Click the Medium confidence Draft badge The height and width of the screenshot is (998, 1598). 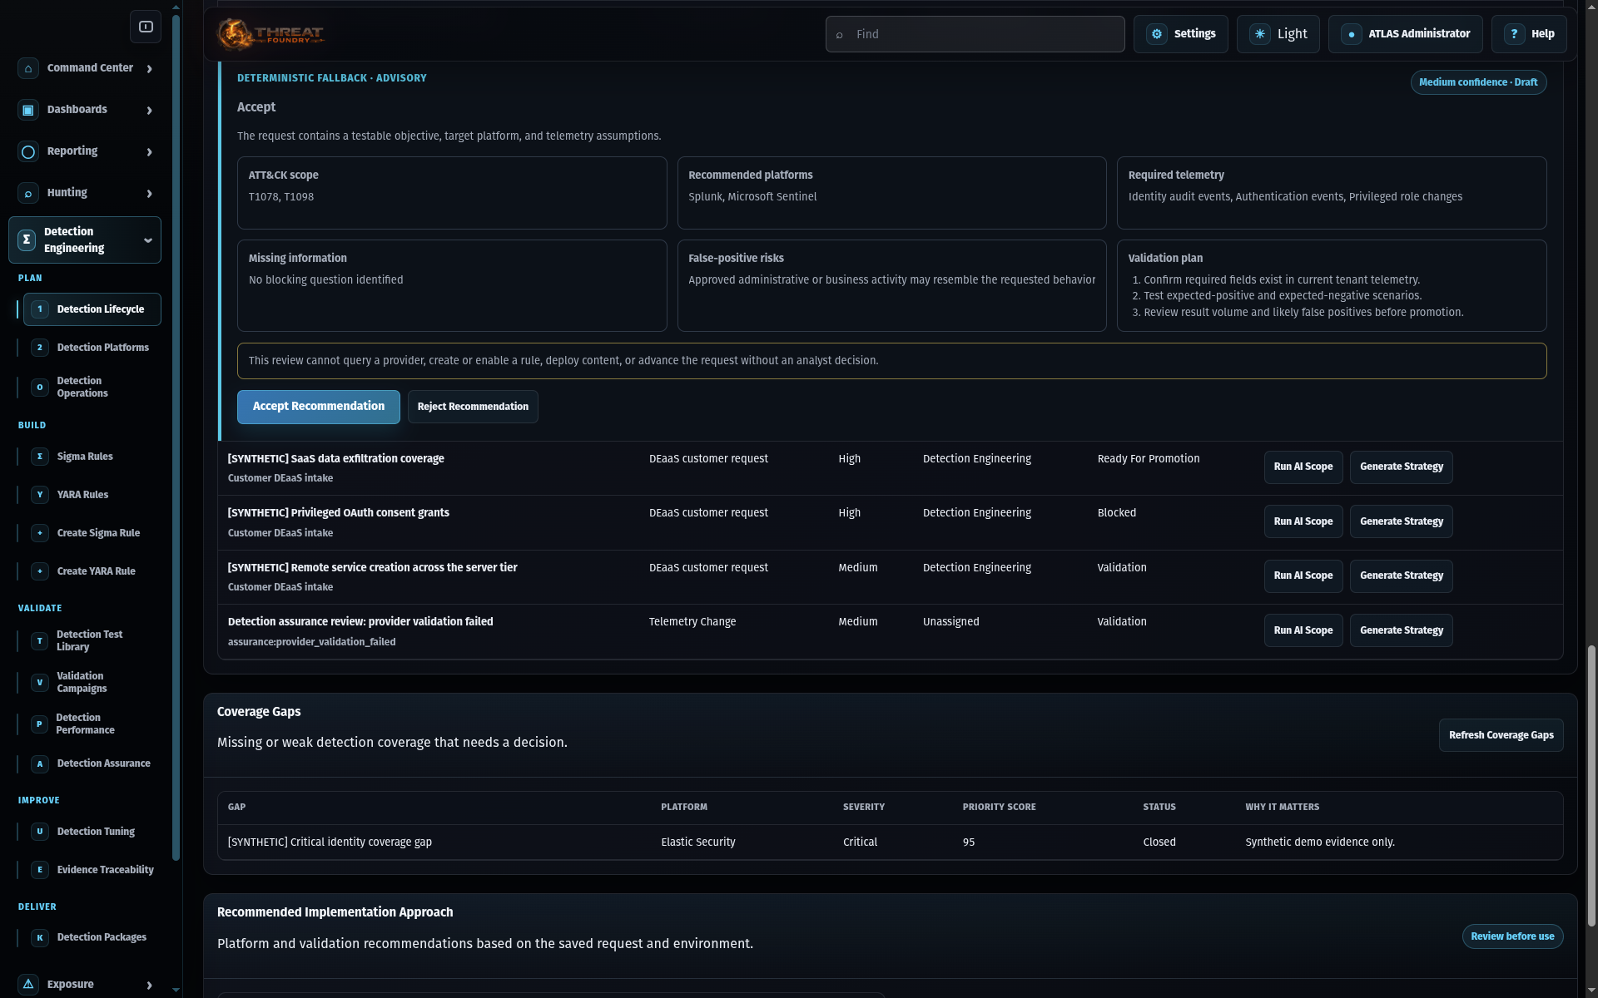coord(1478,82)
